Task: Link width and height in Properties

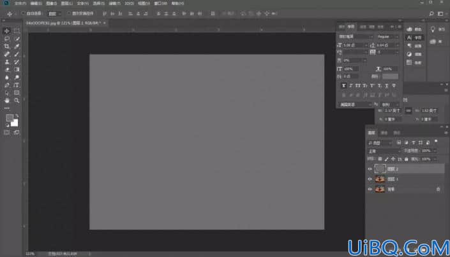Action: [409, 110]
